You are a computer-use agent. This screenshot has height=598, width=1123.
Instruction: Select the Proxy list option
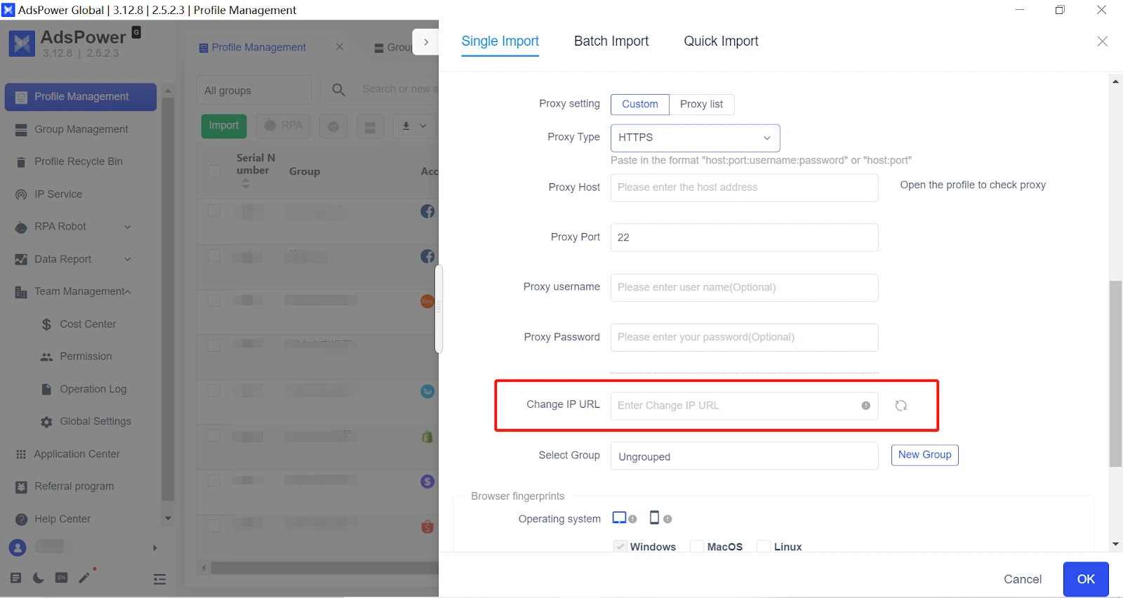click(701, 104)
